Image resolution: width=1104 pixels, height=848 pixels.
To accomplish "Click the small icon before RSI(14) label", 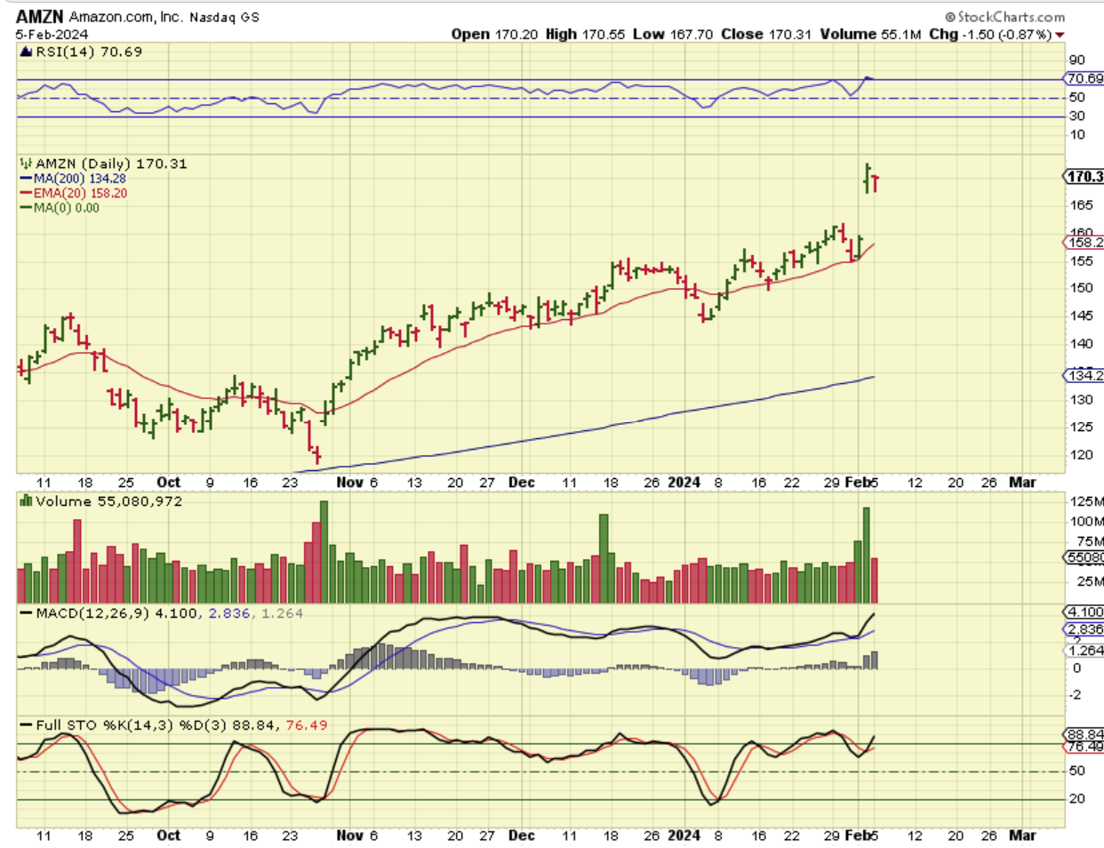I will point(26,52).
